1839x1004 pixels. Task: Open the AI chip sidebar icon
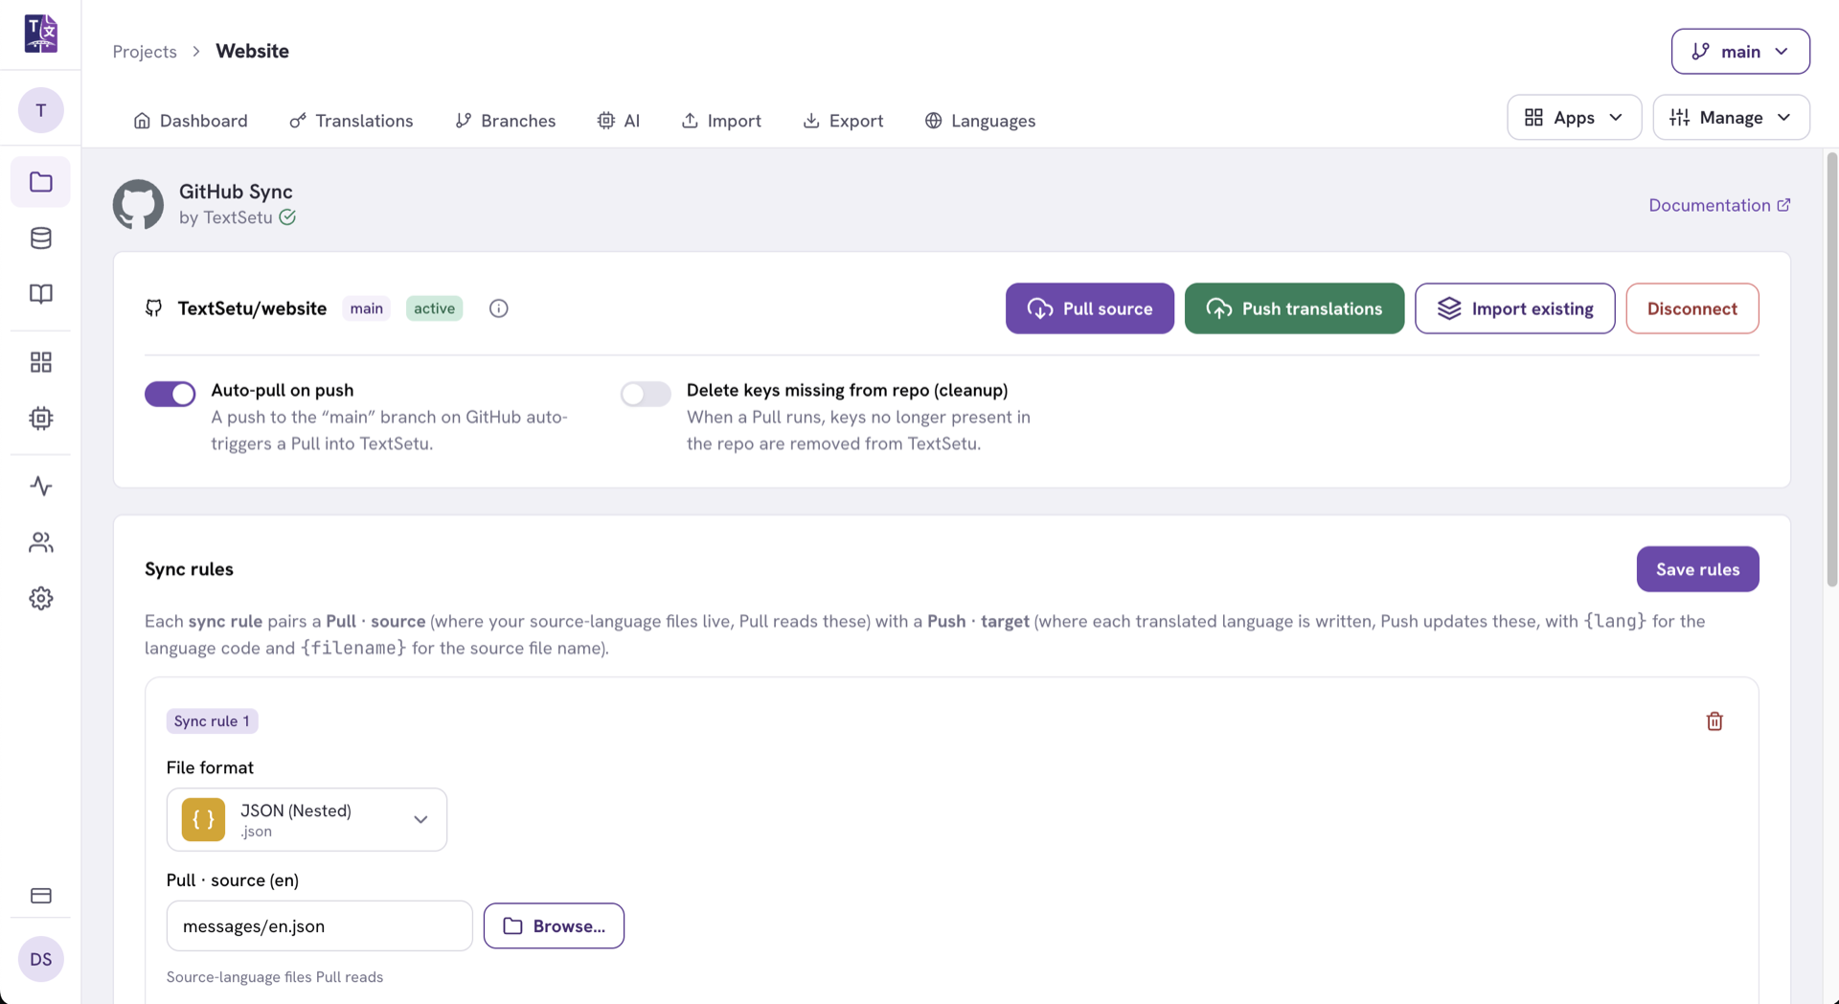tap(40, 418)
